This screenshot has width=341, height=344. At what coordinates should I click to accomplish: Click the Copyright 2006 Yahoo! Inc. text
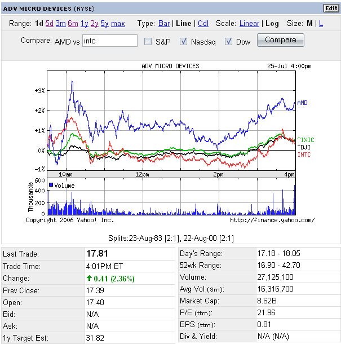click(x=70, y=220)
